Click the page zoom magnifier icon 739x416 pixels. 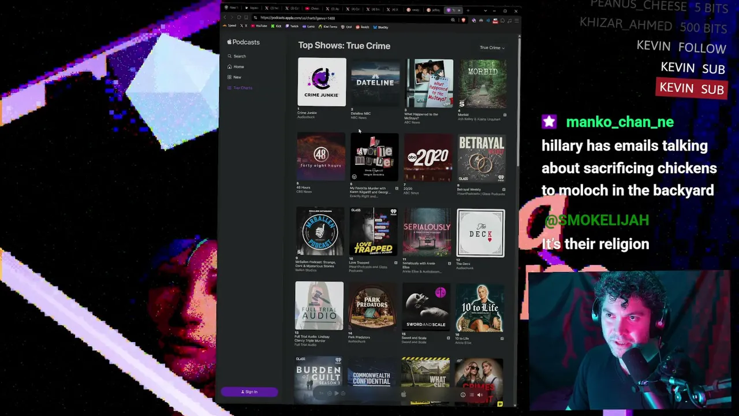click(x=453, y=20)
